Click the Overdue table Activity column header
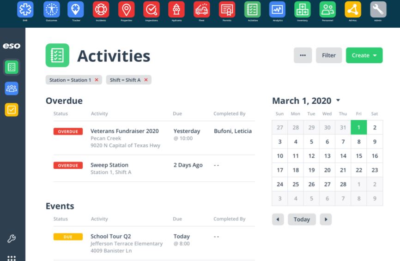Screen dimensions: 400x261 pyautogui.click(x=99, y=113)
